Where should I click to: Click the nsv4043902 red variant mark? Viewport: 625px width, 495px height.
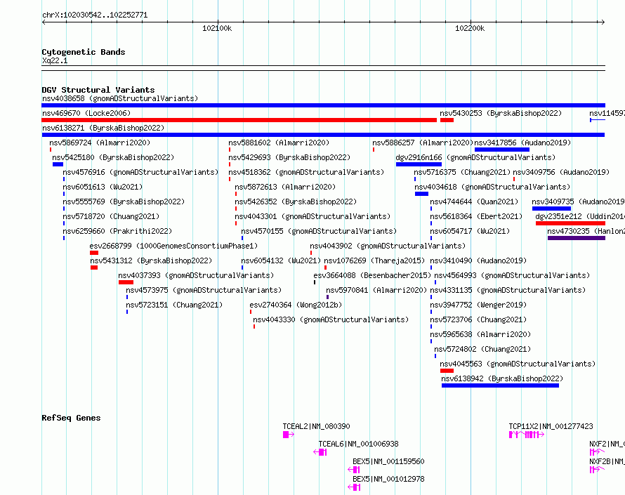(311, 253)
